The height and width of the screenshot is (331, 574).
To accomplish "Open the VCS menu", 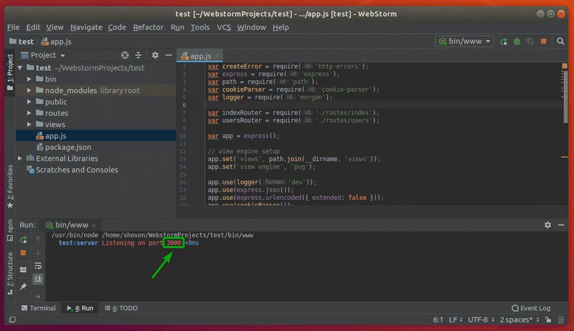I will 224,27.
